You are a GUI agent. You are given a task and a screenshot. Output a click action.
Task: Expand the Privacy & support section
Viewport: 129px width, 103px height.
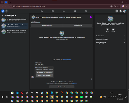[x=110, y=43]
